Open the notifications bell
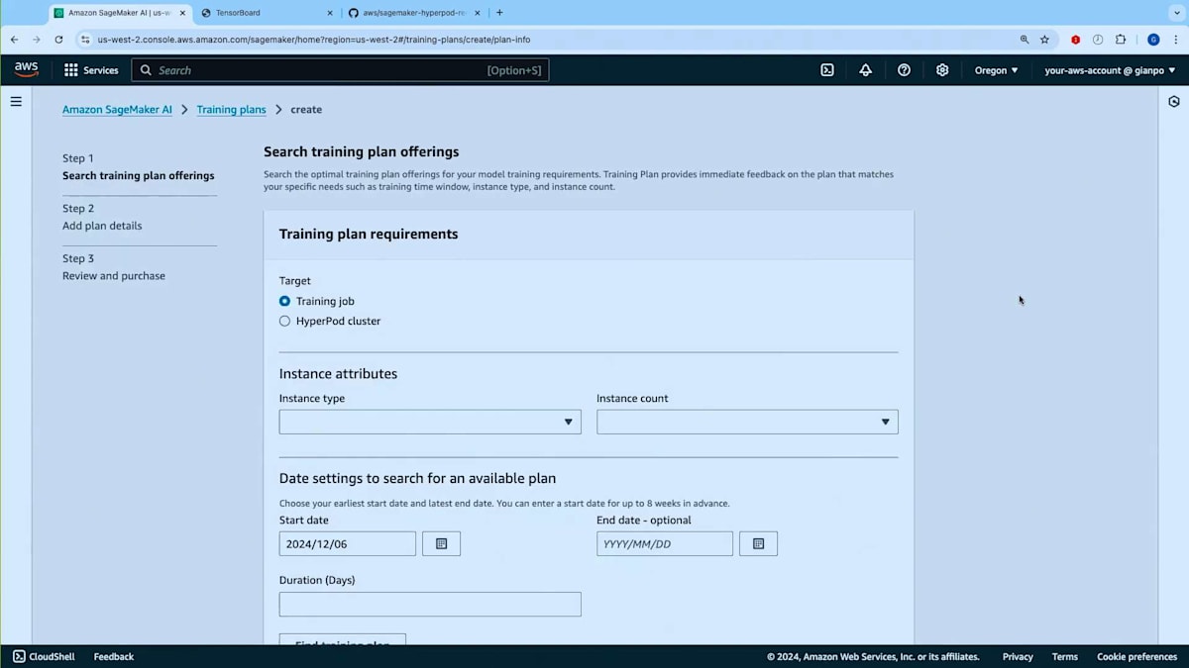This screenshot has width=1189, height=668. 866,70
